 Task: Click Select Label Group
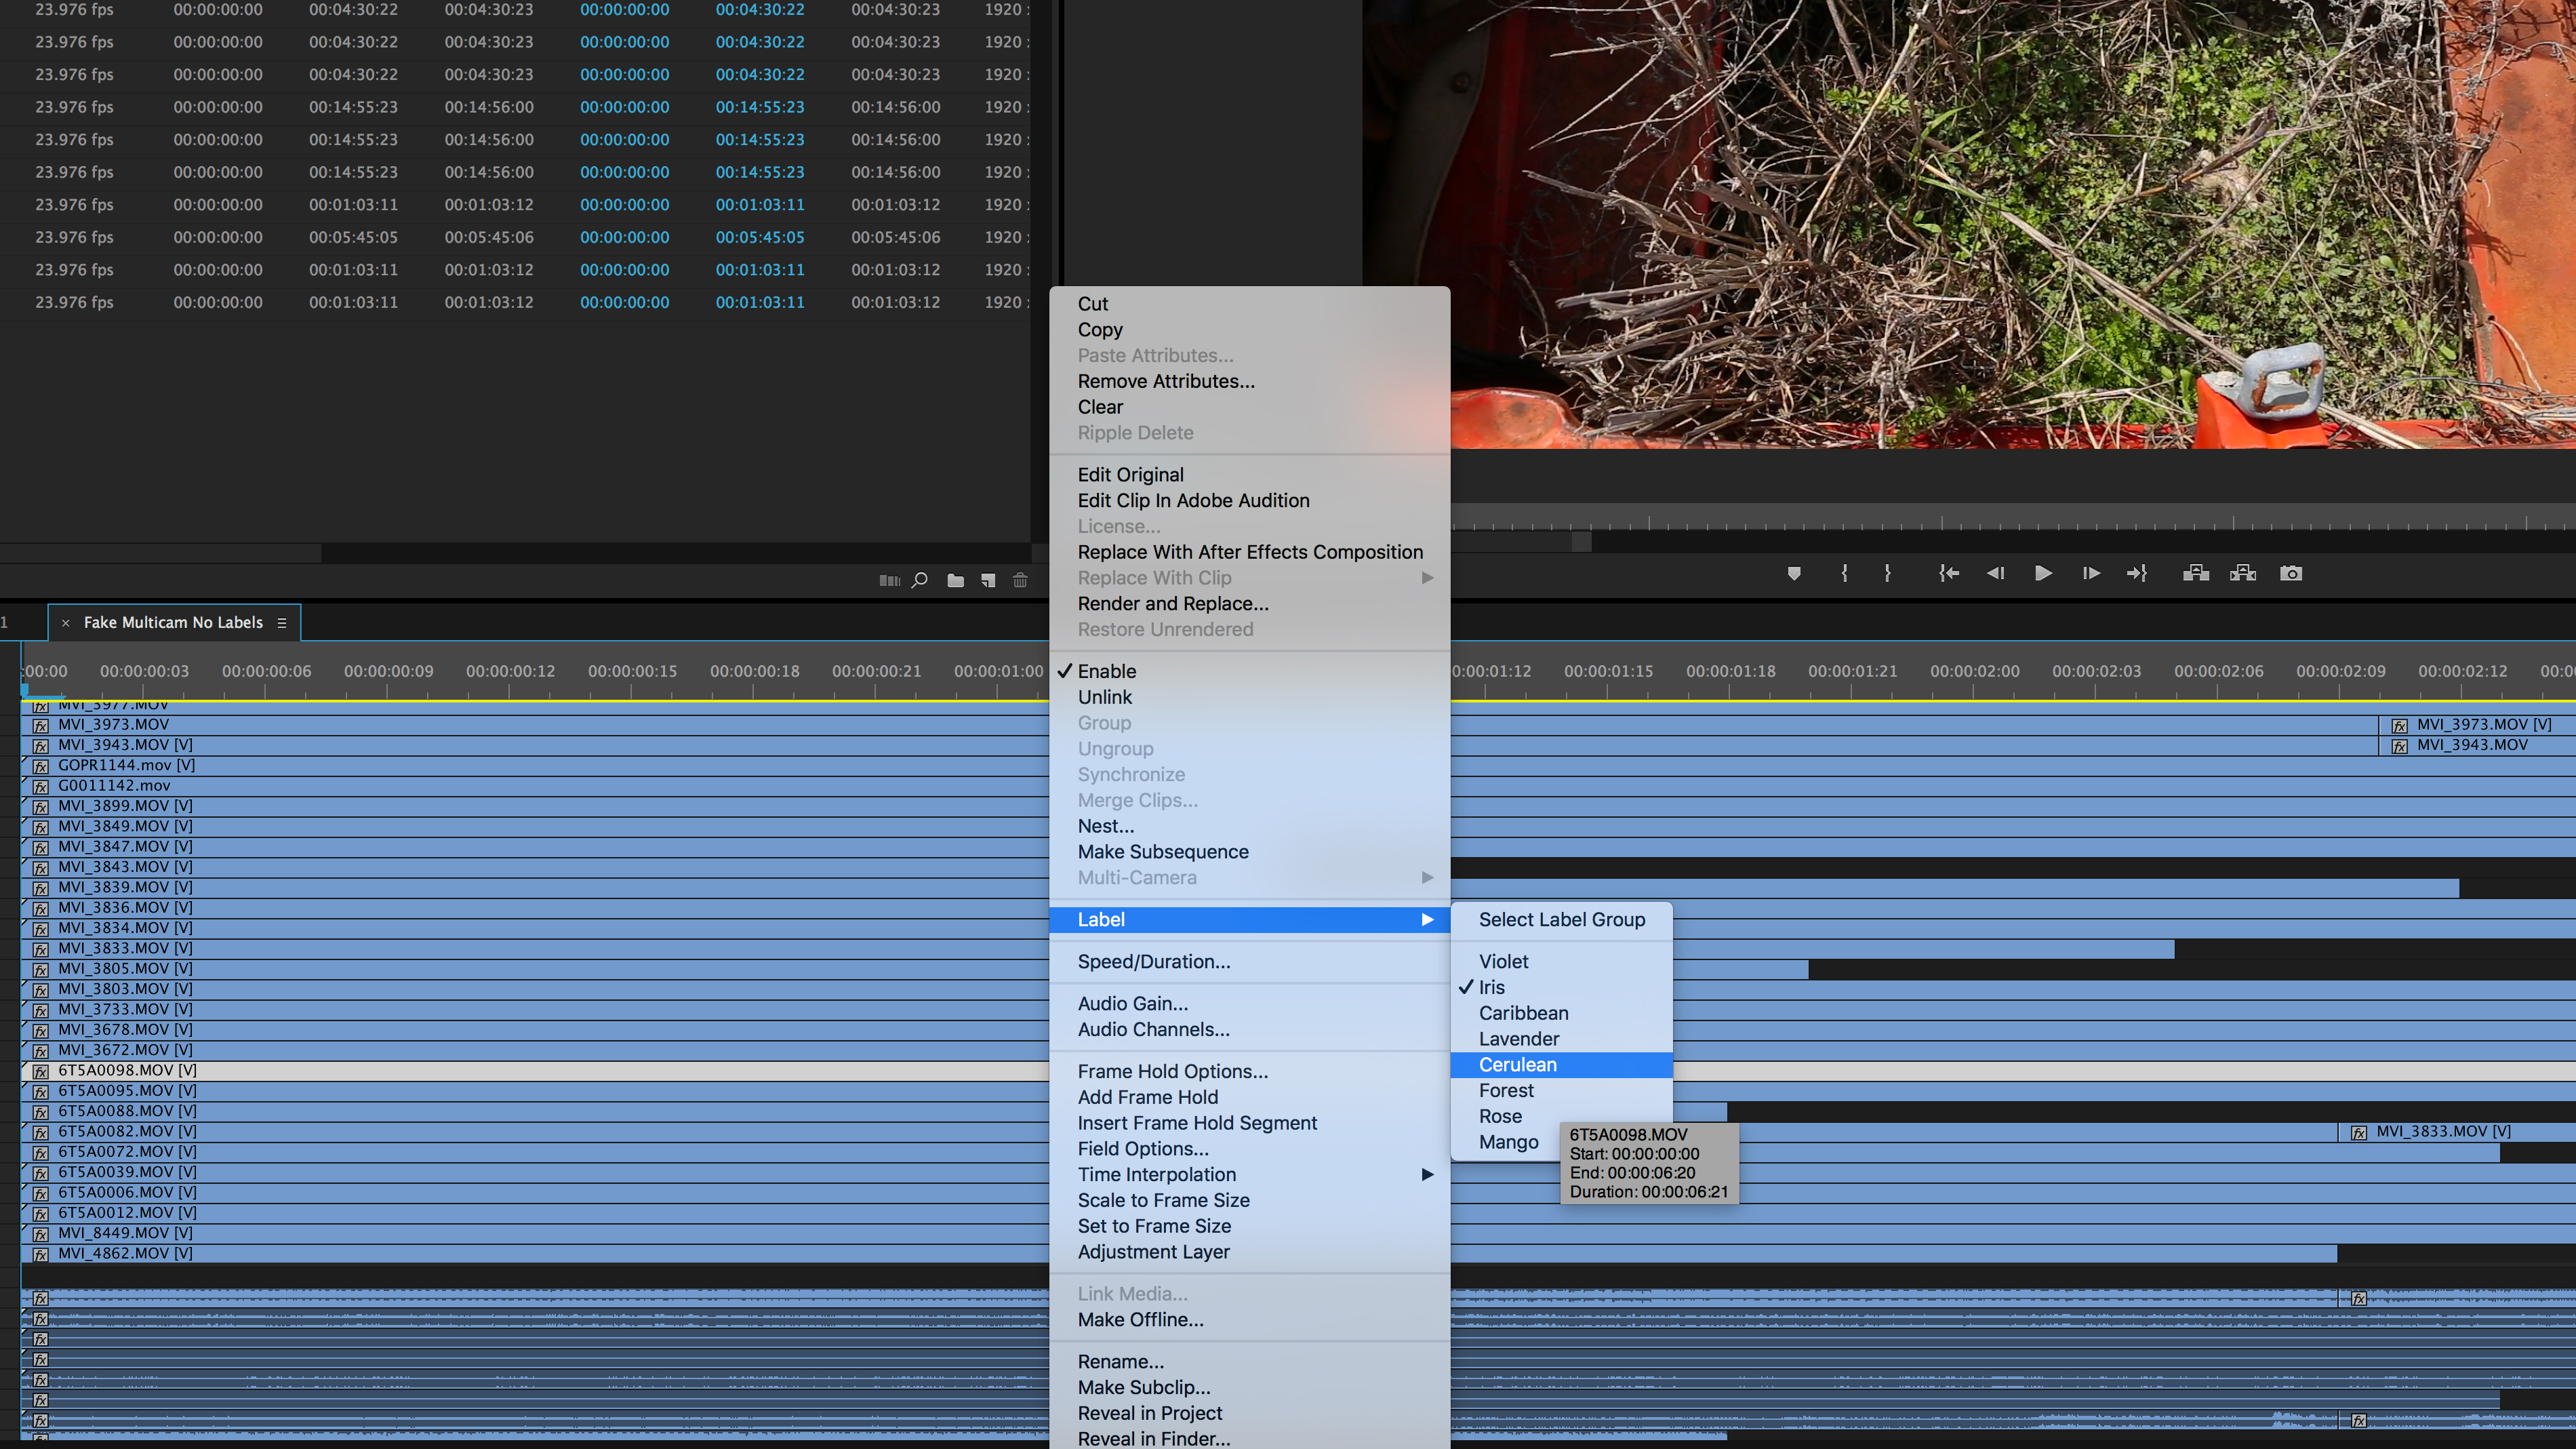pyautogui.click(x=1561, y=919)
